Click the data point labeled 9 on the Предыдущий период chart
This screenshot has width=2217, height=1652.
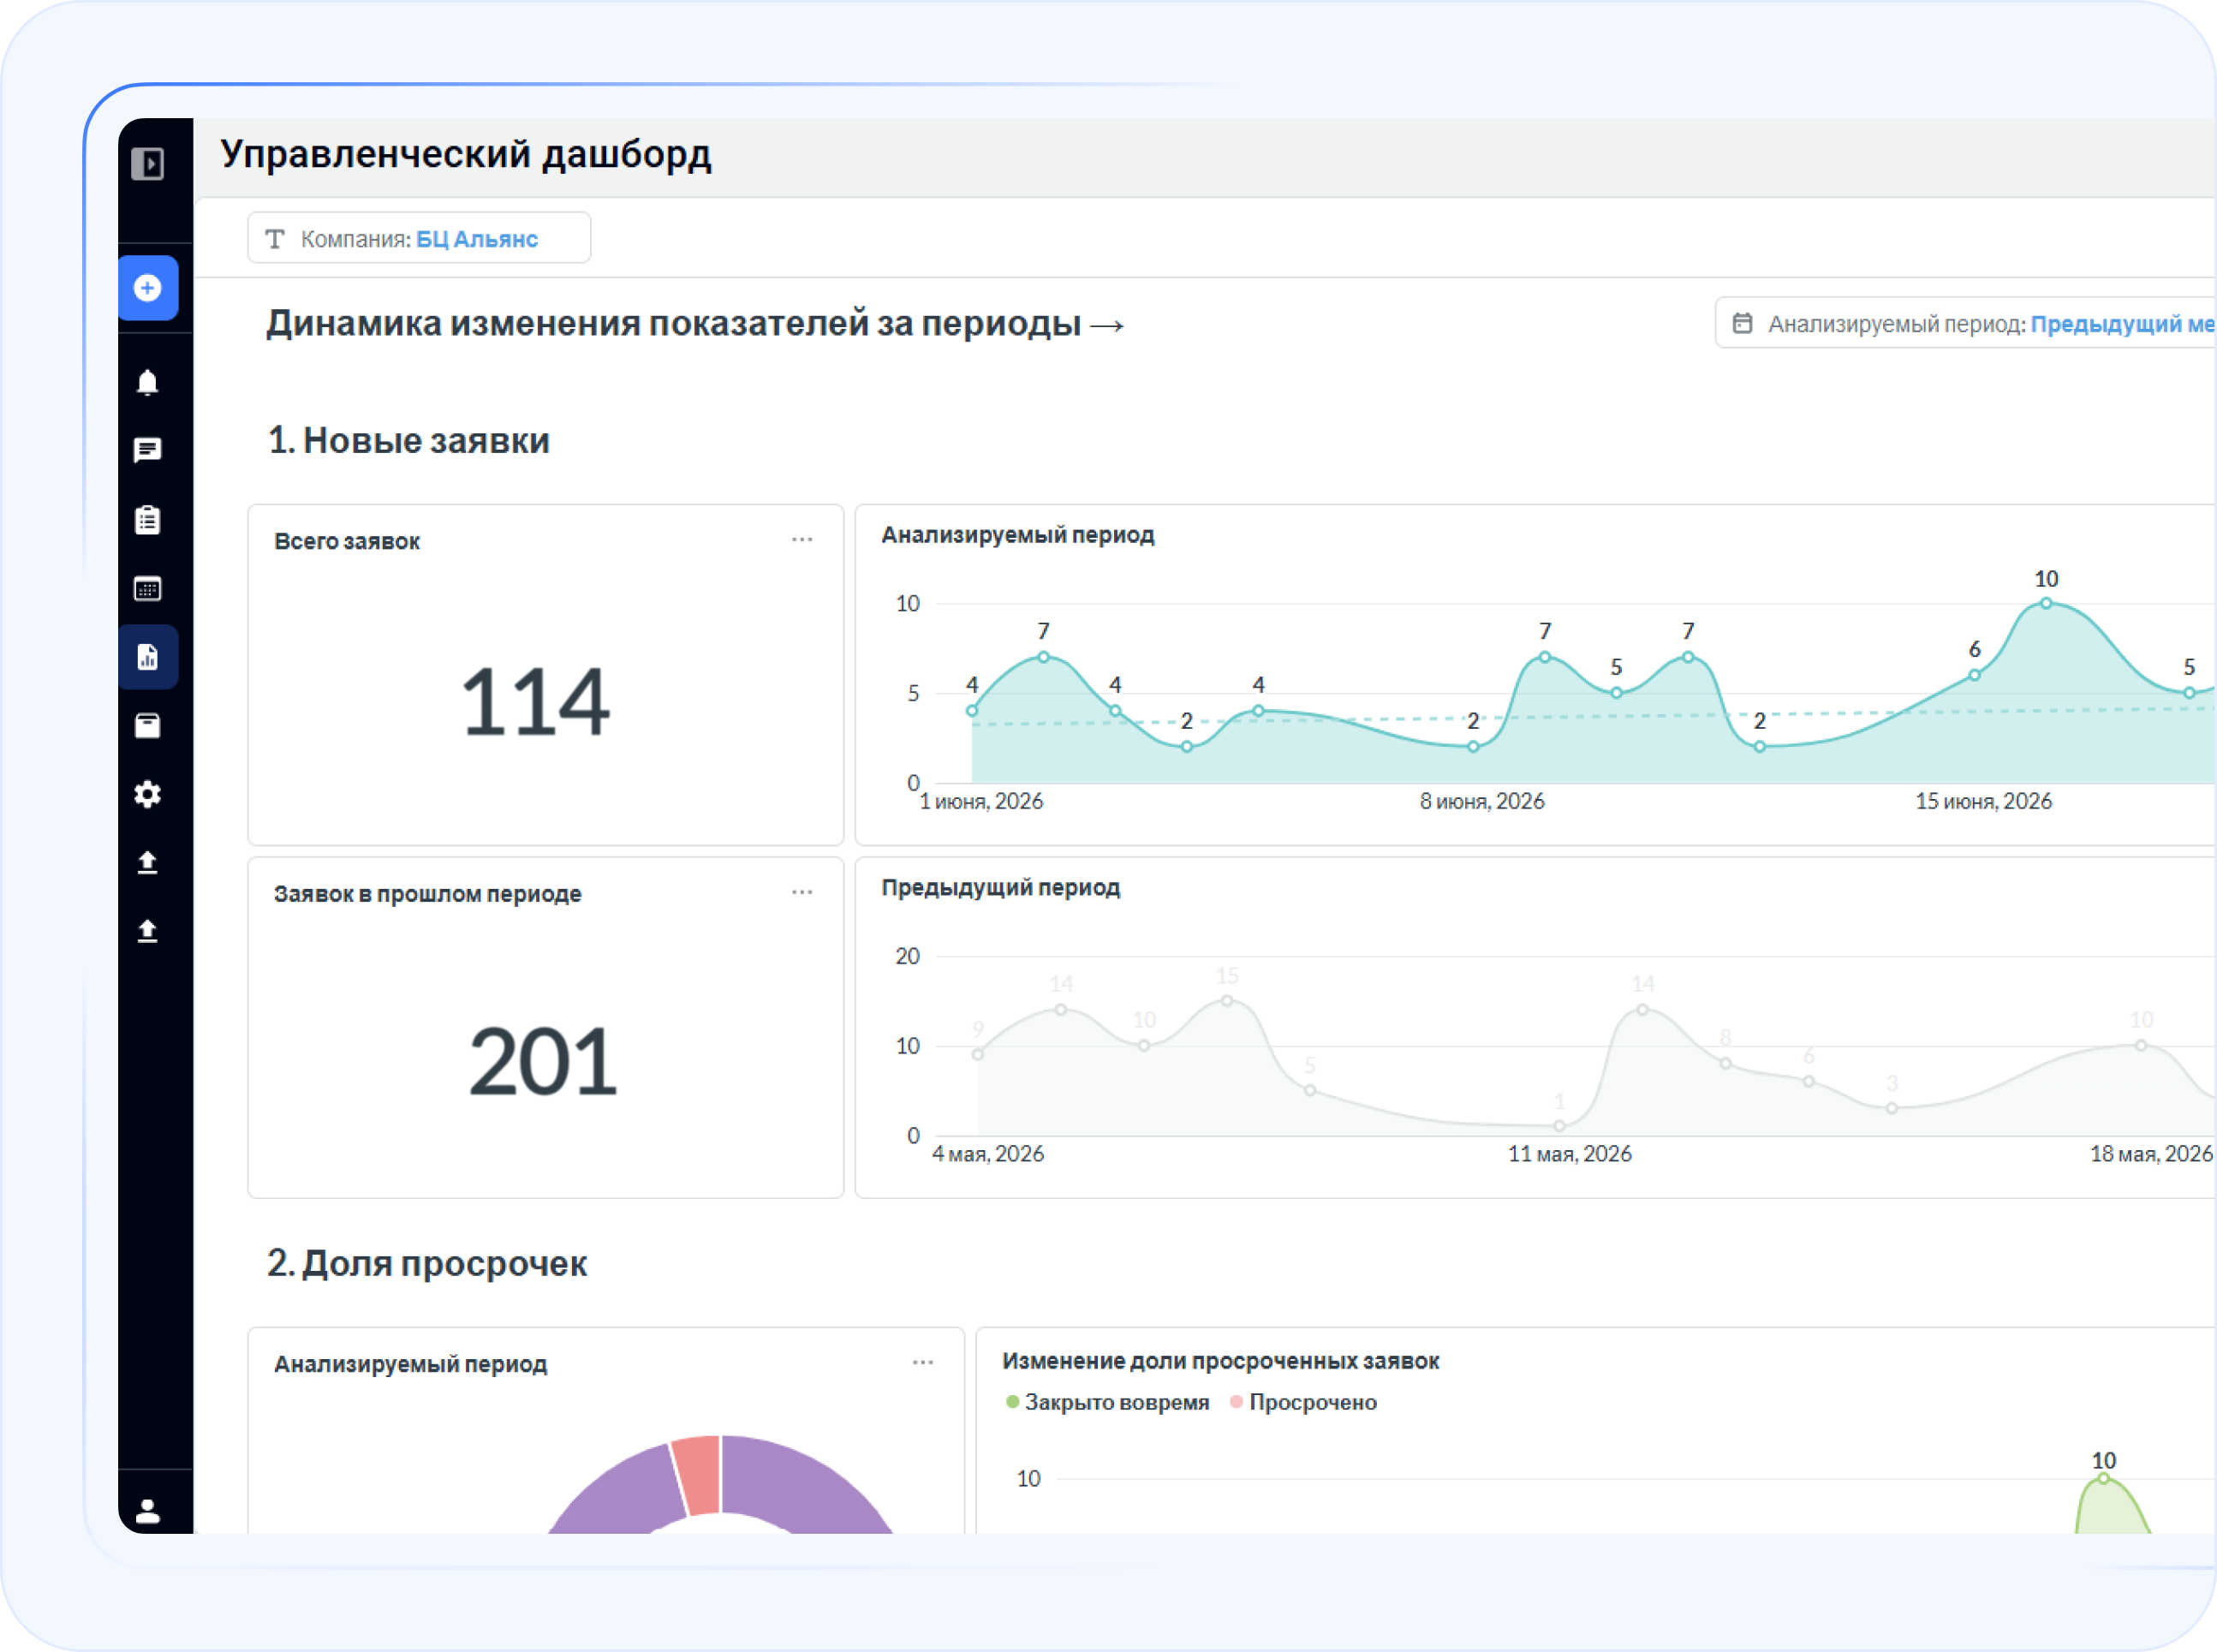pos(978,1054)
